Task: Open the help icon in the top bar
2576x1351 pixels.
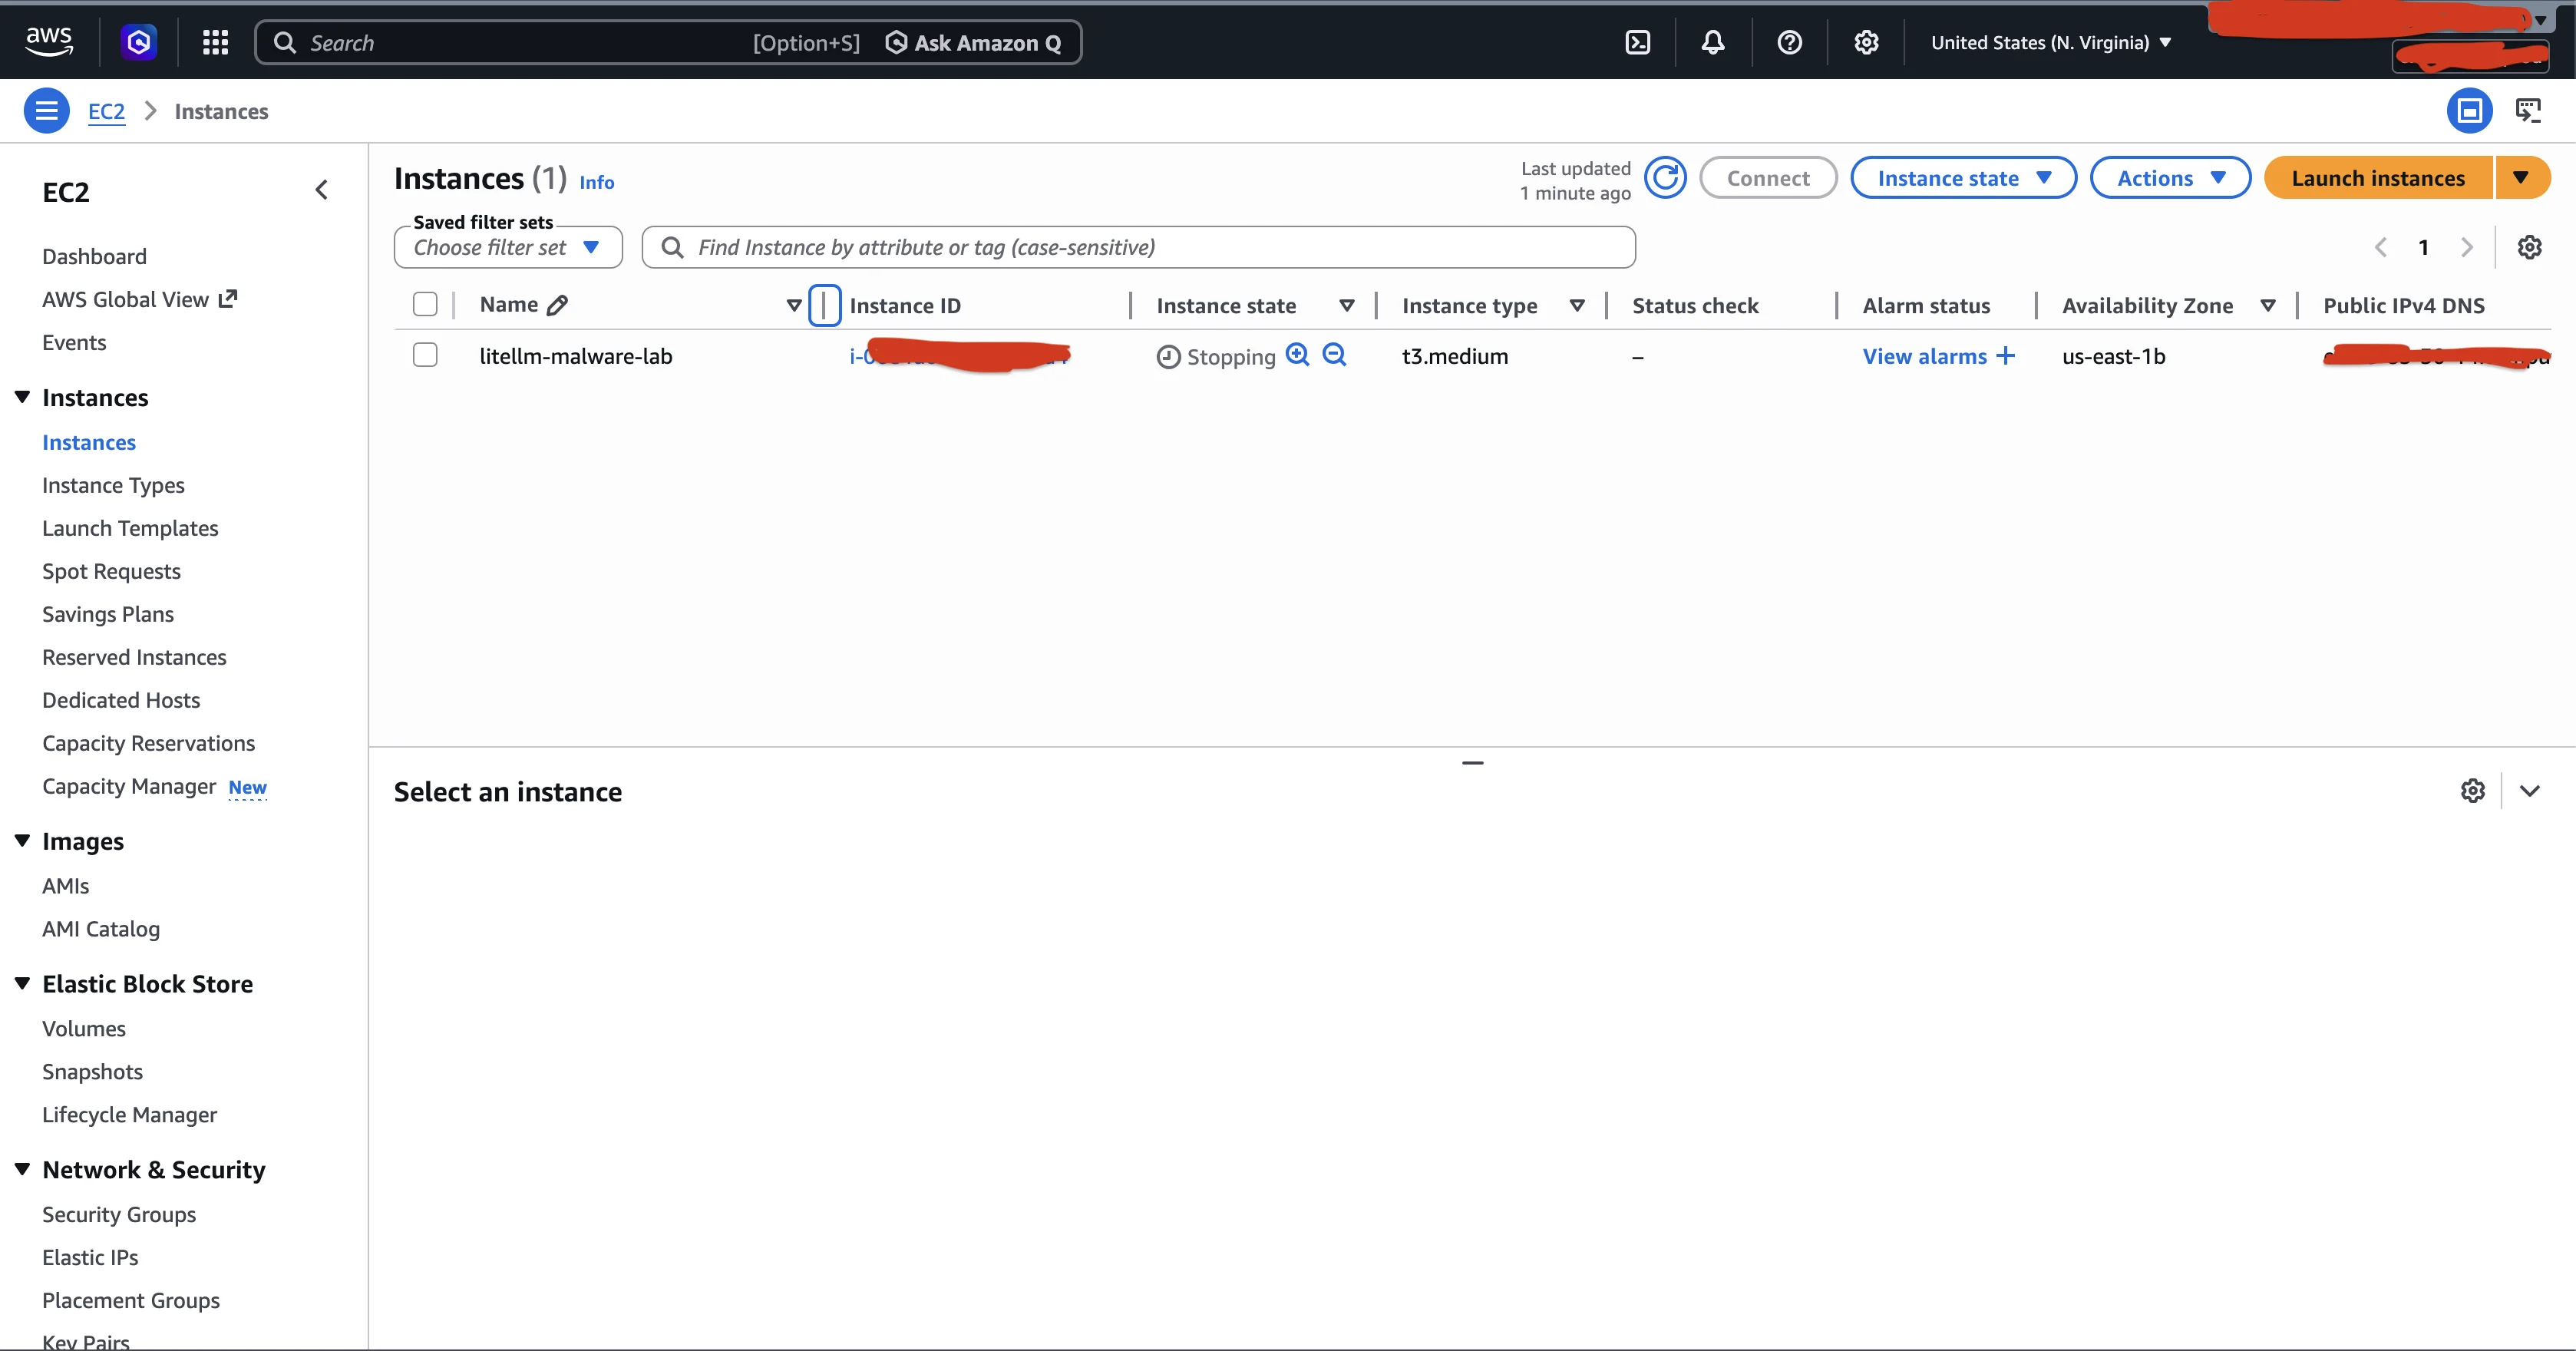Action: [x=1789, y=42]
